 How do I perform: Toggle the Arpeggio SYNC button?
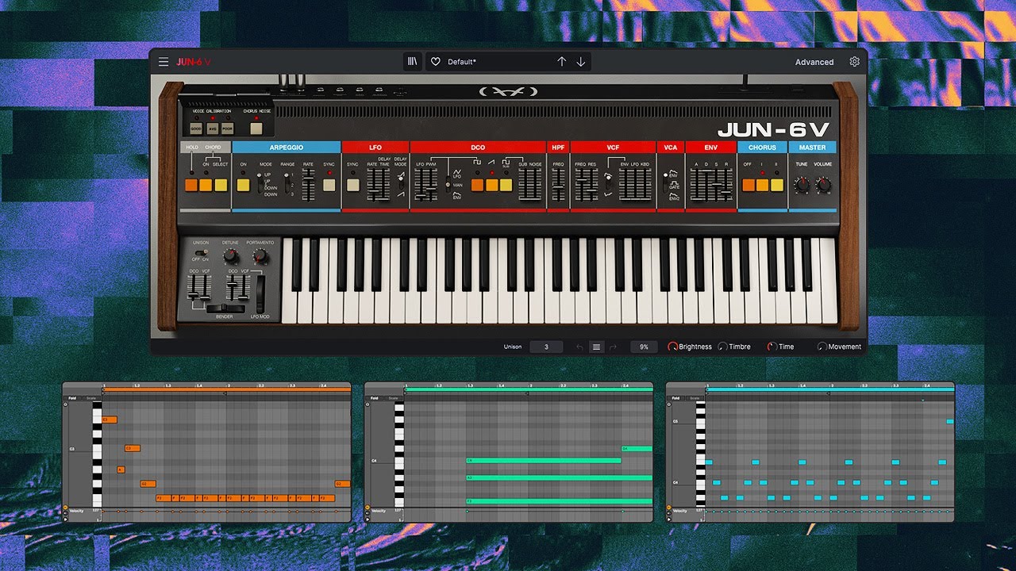click(x=329, y=186)
